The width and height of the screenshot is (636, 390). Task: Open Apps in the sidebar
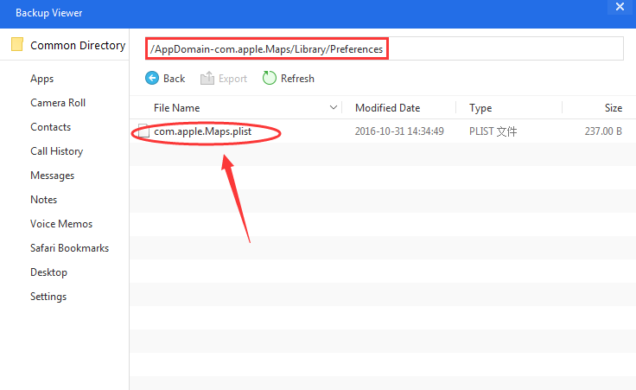click(42, 79)
